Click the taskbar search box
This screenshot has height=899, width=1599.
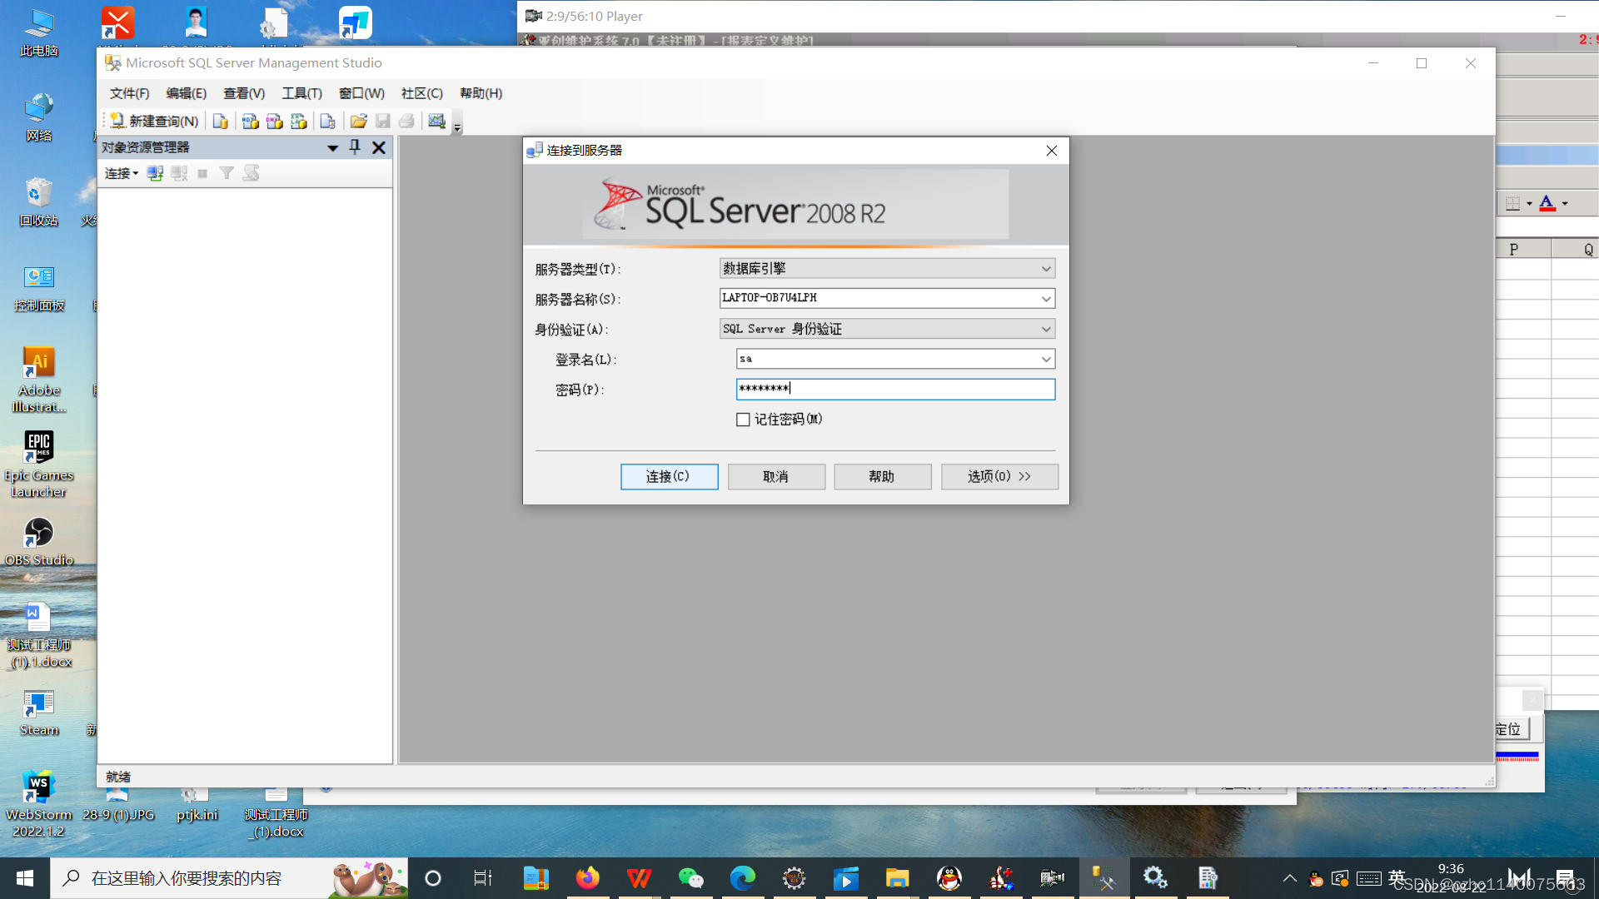tap(229, 878)
